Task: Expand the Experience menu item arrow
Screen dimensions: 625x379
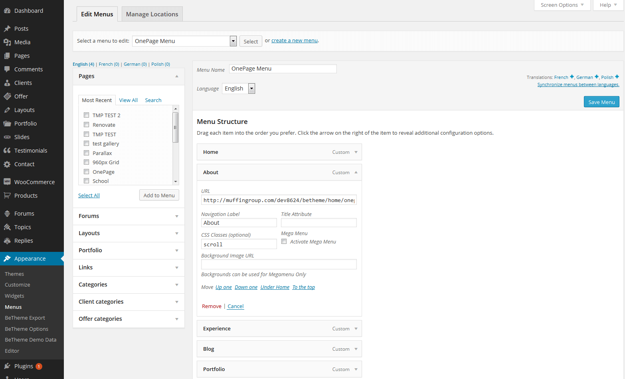Action: [x=356, y=329]
